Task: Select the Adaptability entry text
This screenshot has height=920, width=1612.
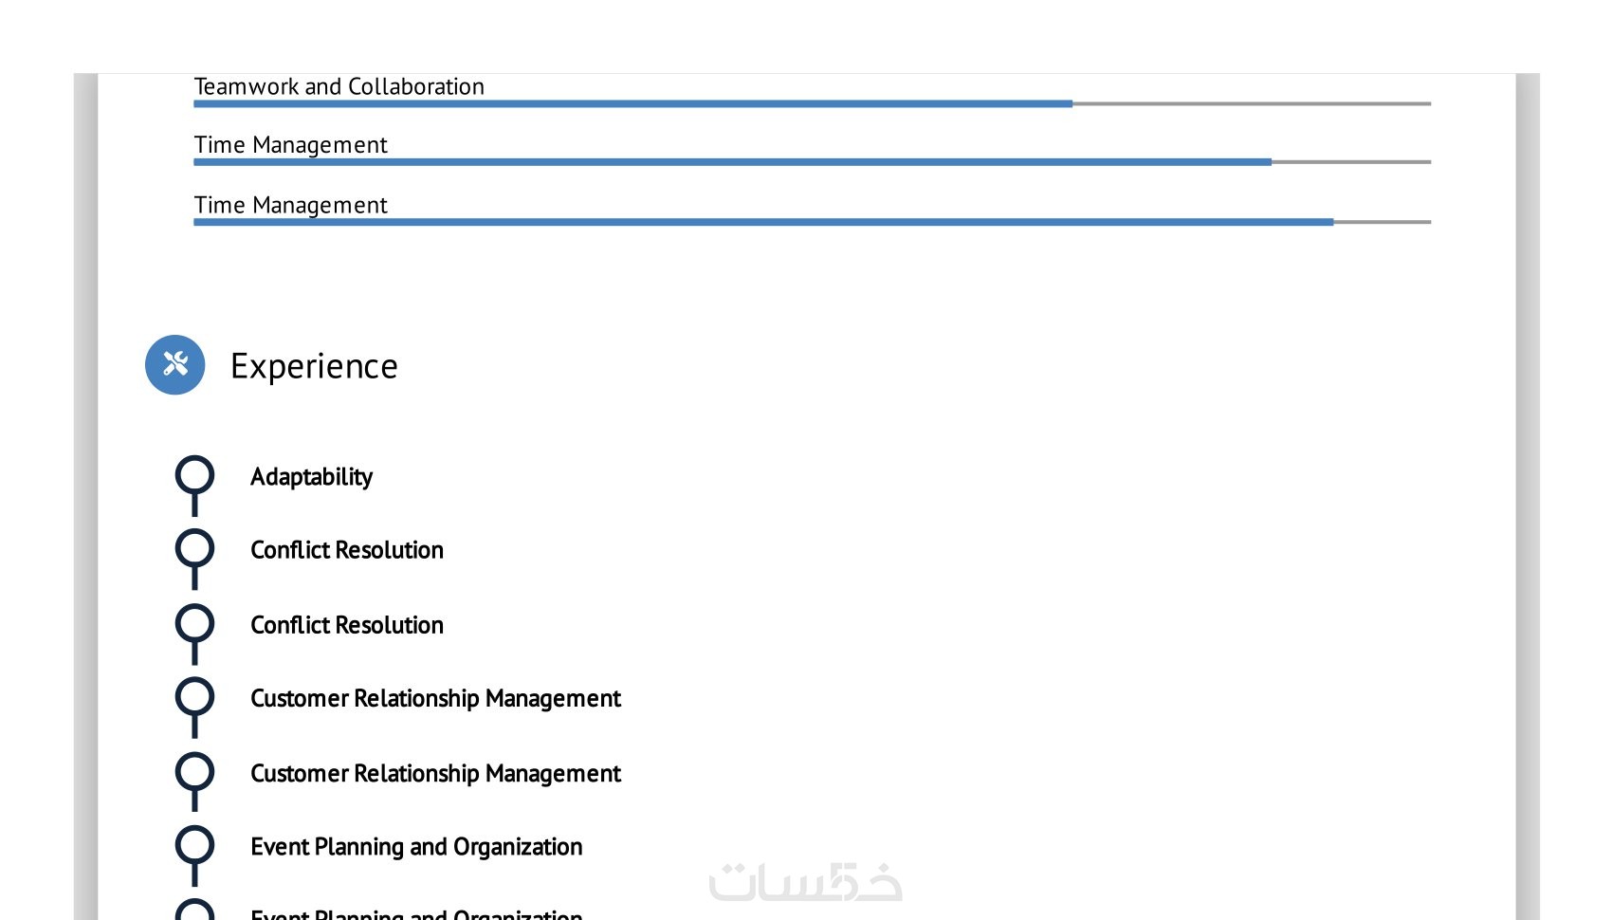Action: pos(311,476)
